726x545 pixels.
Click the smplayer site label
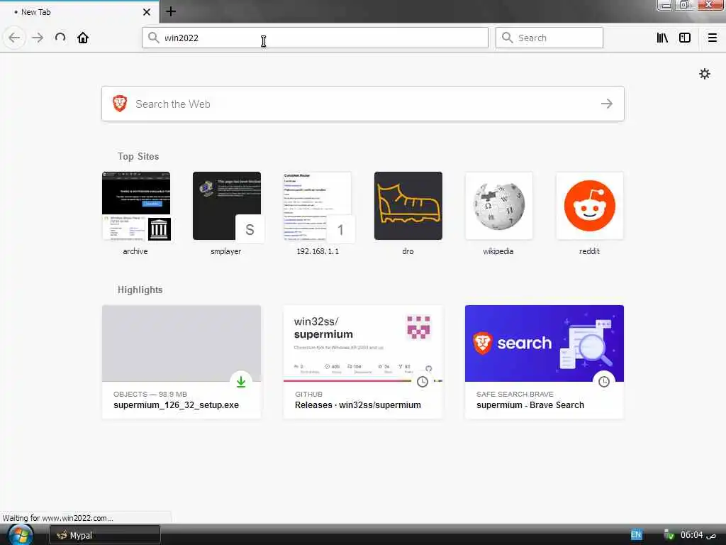pos(226,251)
